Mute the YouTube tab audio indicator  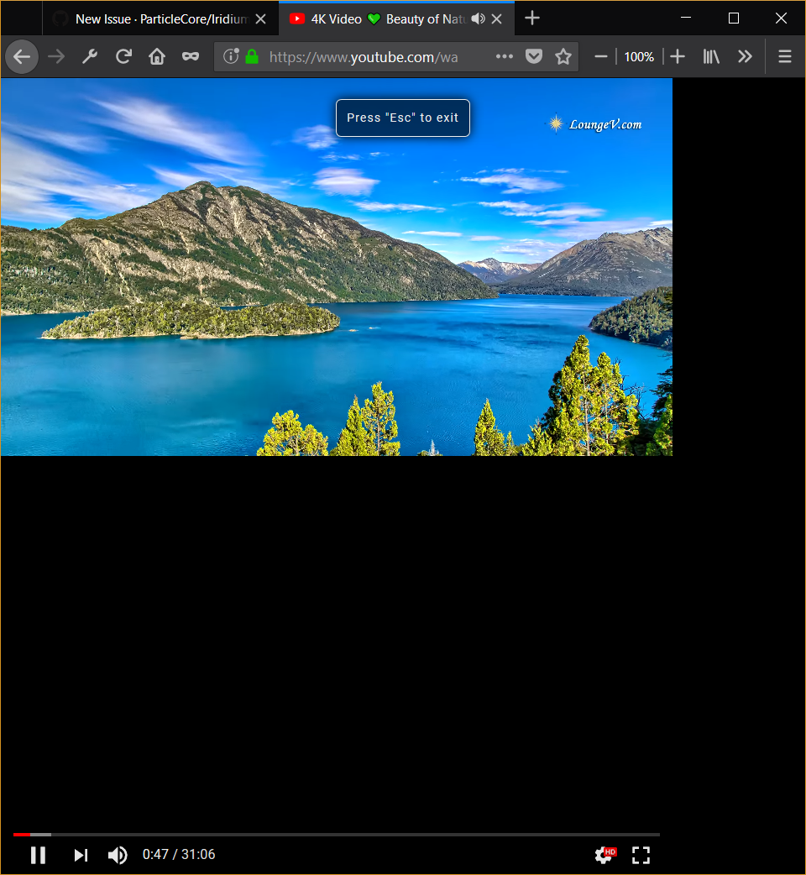point(478,18)
